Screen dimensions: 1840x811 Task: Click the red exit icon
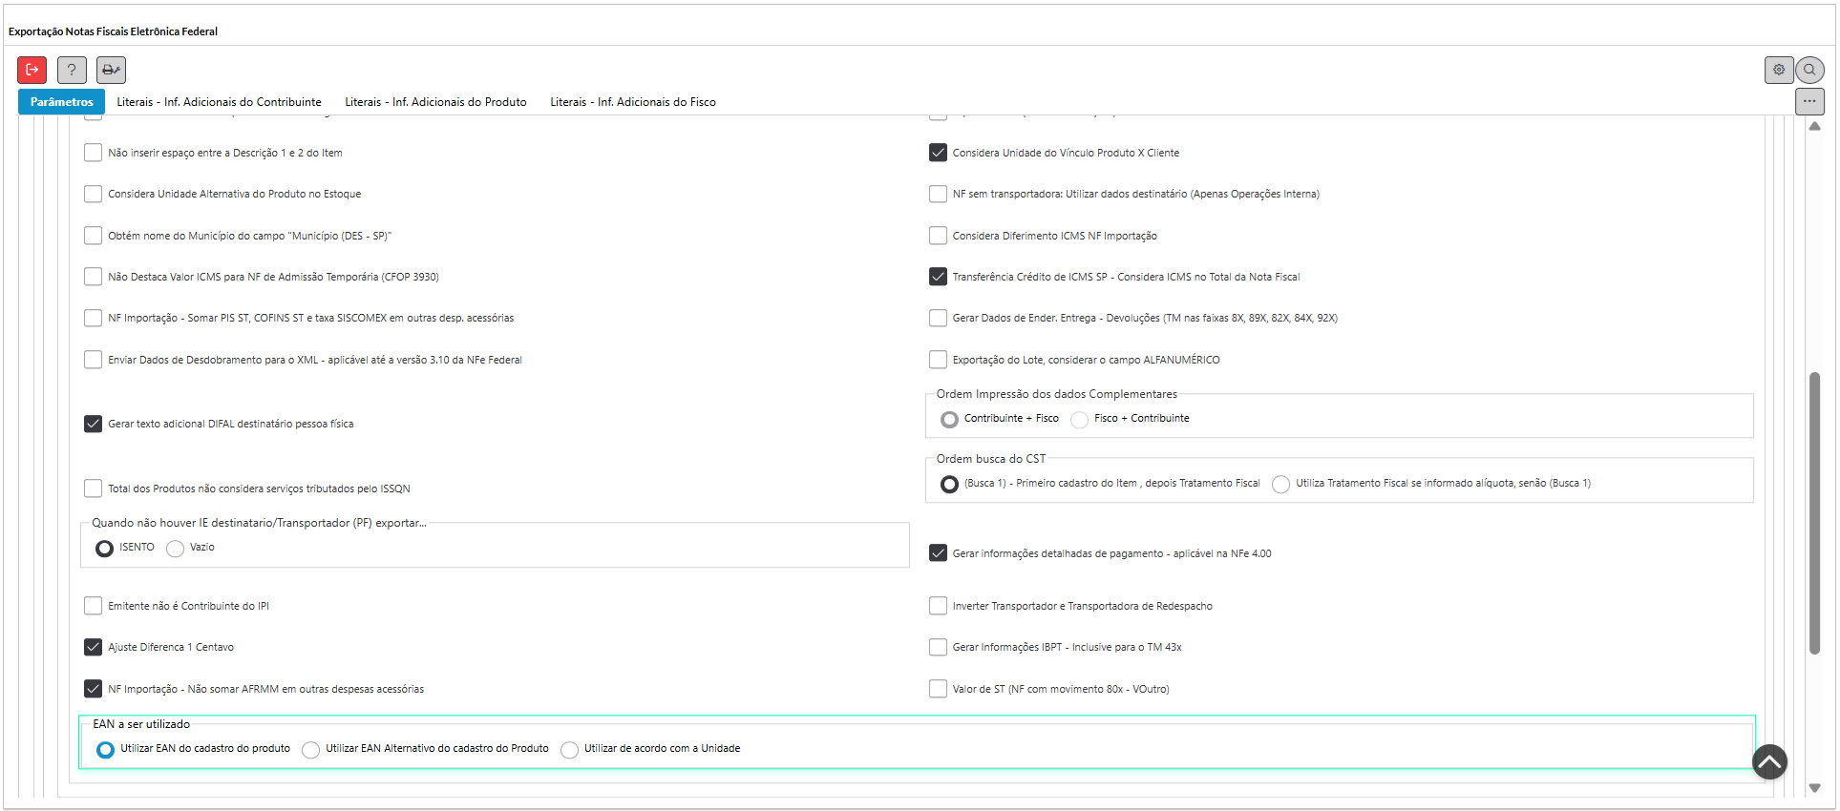32,70
